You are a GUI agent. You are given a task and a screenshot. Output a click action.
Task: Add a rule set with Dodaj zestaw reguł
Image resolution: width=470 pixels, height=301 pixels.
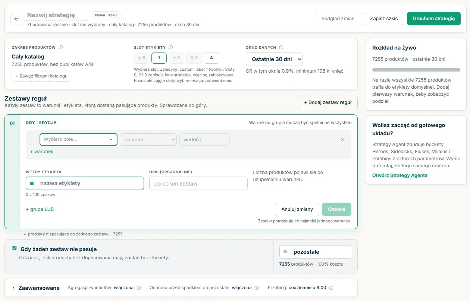[x=328, y=102]
